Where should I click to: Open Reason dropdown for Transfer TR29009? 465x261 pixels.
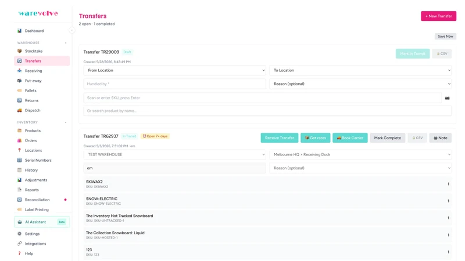360,84
